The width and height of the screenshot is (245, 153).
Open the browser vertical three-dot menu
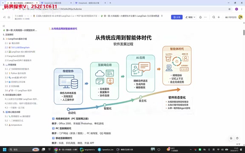[242, 9]
